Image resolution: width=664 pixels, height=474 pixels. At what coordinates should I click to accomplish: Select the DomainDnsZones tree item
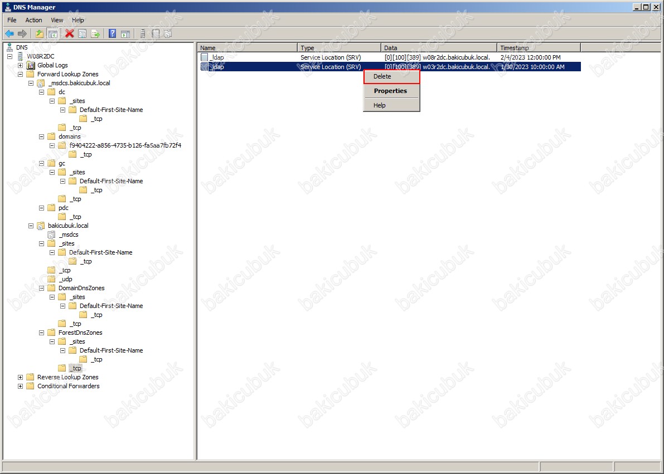pos(81,288)
